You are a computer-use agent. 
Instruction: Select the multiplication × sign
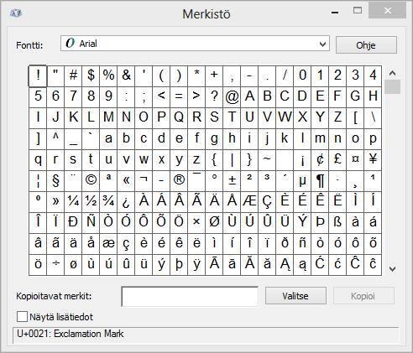coord(196,223)
